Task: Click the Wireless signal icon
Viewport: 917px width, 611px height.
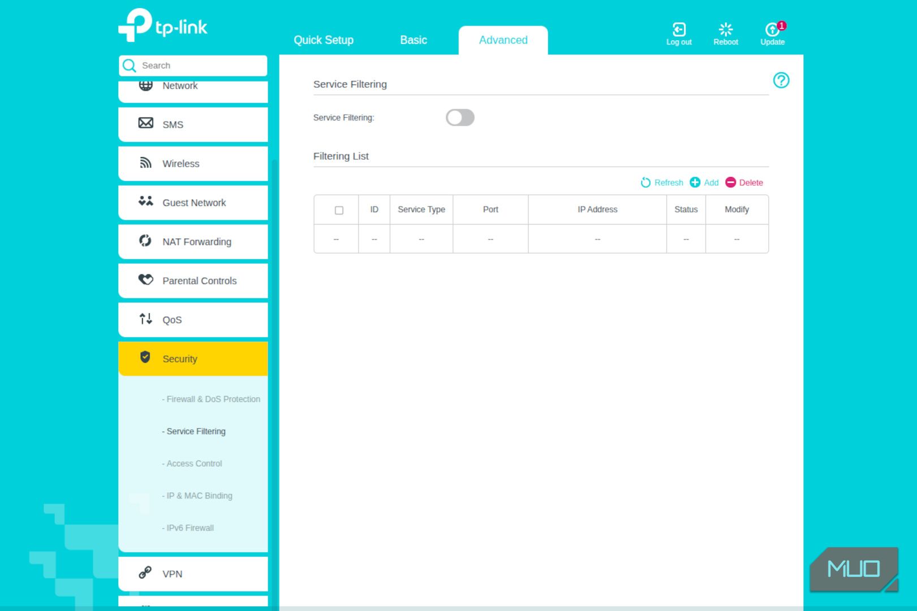Action: [146, 163]
